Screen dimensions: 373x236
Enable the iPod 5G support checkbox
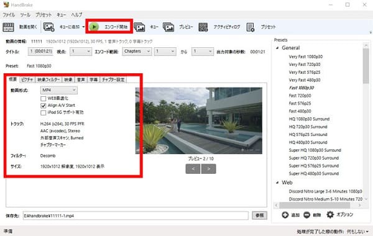(x=44, y=112)
